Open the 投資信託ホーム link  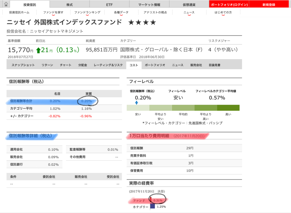[x=19, y=12]
